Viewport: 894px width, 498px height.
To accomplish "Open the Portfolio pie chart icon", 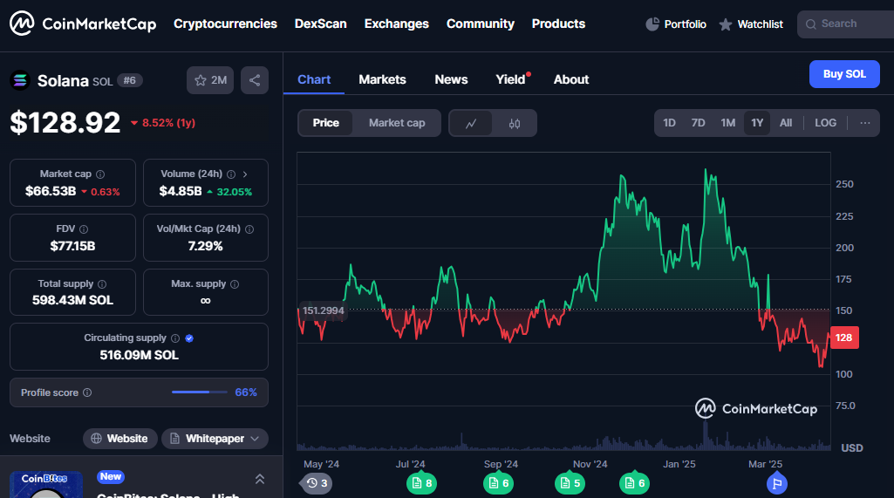I will 652,24.
